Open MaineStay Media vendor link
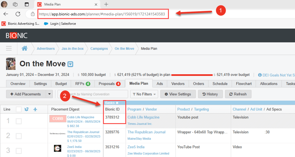This screenshot has width=295, height=157. click(139, 139)
